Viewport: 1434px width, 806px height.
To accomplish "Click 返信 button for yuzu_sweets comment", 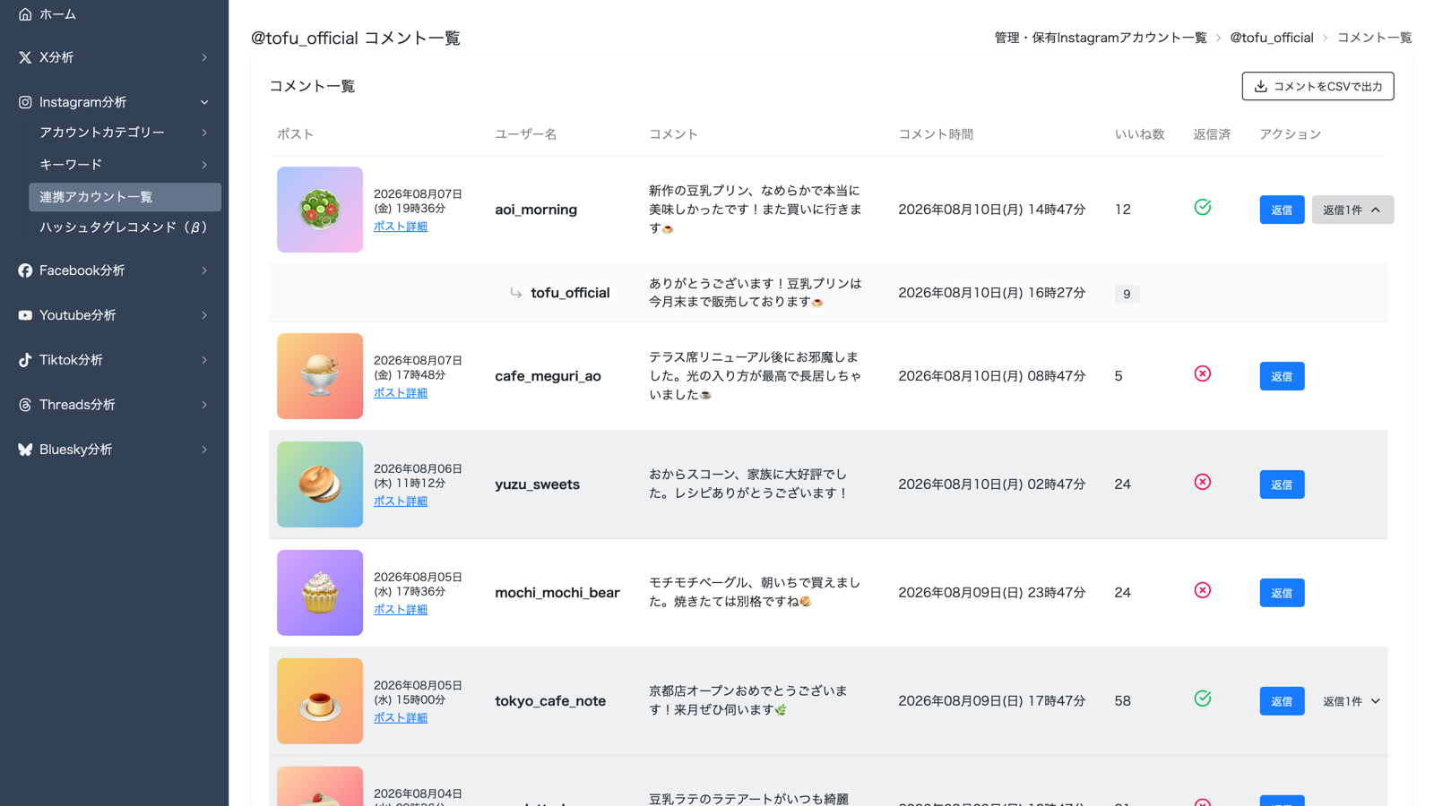I will click(1282, 484).
